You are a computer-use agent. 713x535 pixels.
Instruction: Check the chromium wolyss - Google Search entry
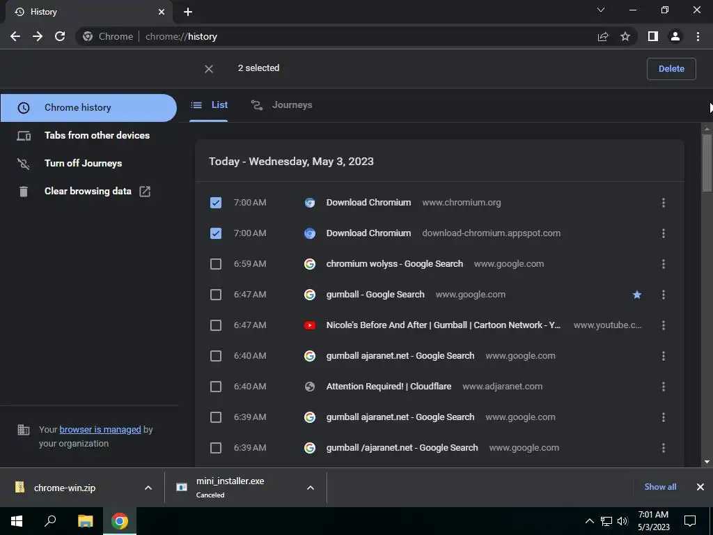216,264
